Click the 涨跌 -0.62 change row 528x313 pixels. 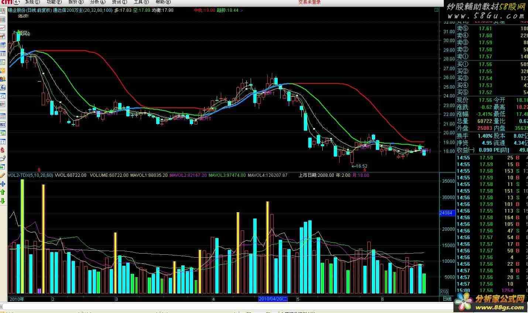[x=474, y=107]
